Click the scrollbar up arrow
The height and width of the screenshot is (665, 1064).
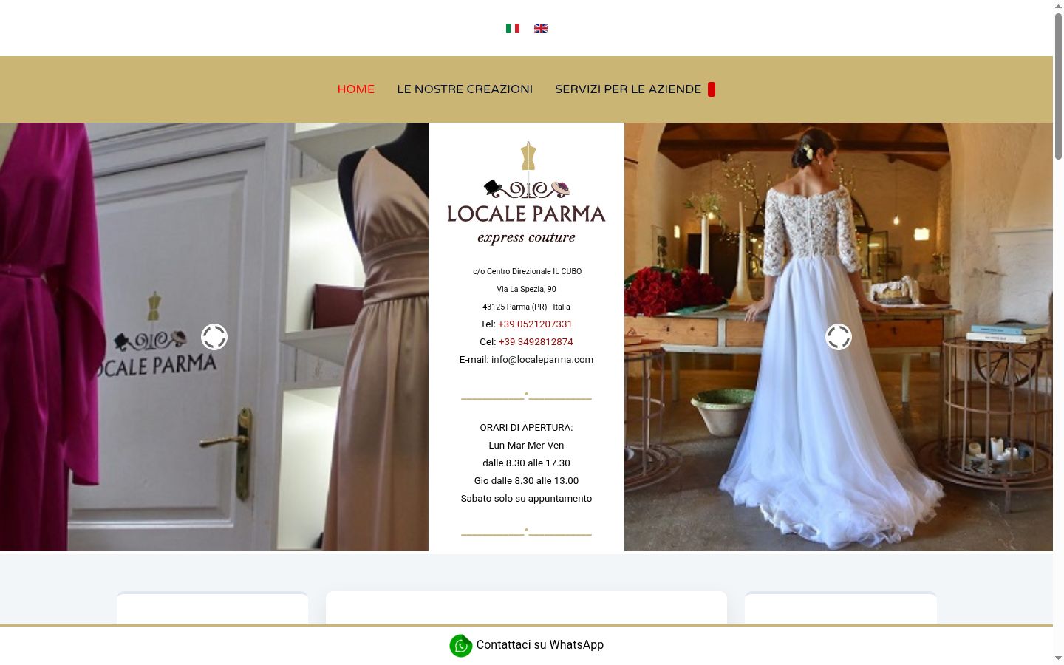coord(1058,6)
